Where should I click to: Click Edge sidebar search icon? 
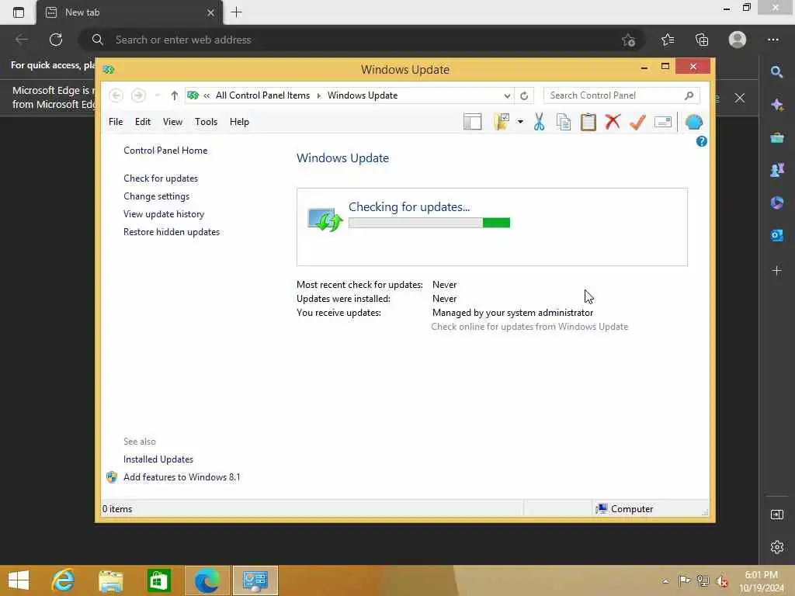pos(776,72)
